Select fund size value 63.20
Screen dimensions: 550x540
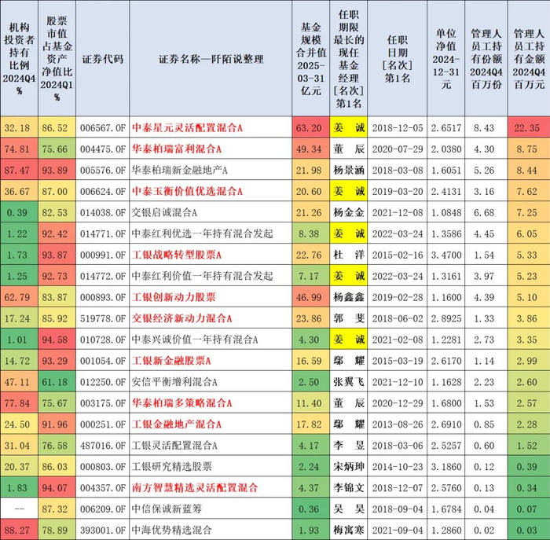click(x=309, y=128)
